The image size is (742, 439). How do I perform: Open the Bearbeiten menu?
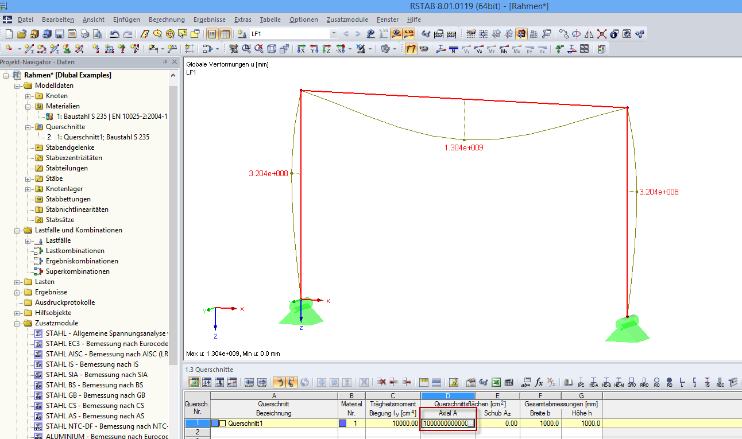(57, 20)
